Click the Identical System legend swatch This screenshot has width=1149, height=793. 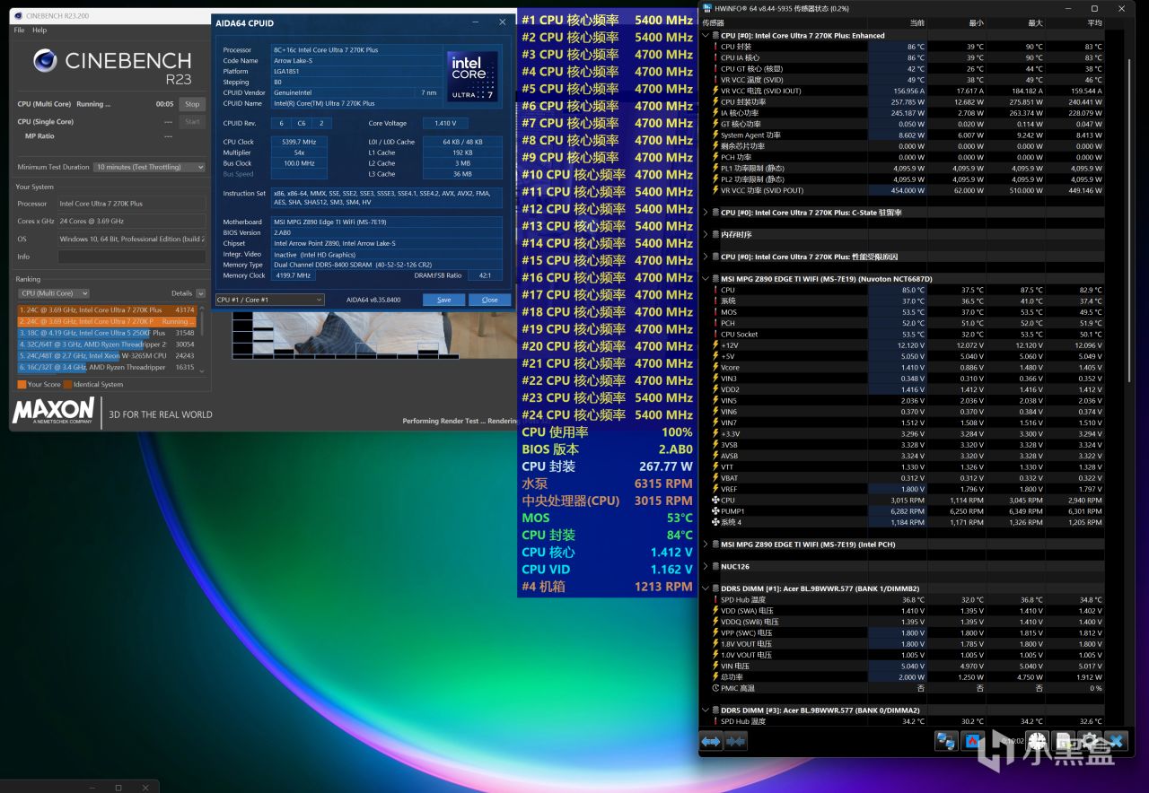point(67,384)
